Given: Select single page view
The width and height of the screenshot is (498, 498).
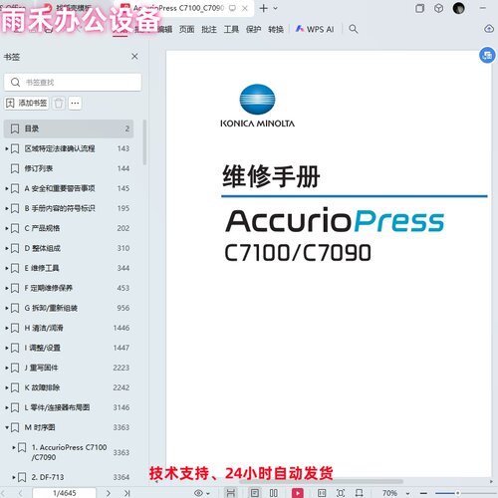Looking at the screenshot, I should (255, 493).
